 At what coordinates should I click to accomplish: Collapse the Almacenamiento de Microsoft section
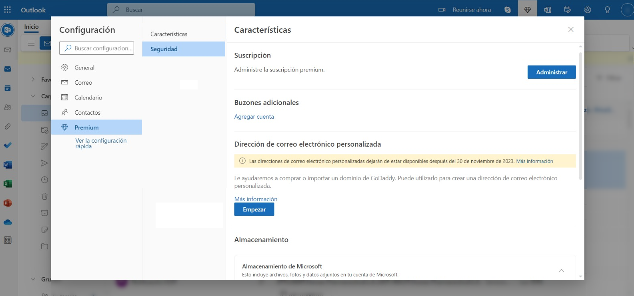pyautogui.click(x=561, y=270)
